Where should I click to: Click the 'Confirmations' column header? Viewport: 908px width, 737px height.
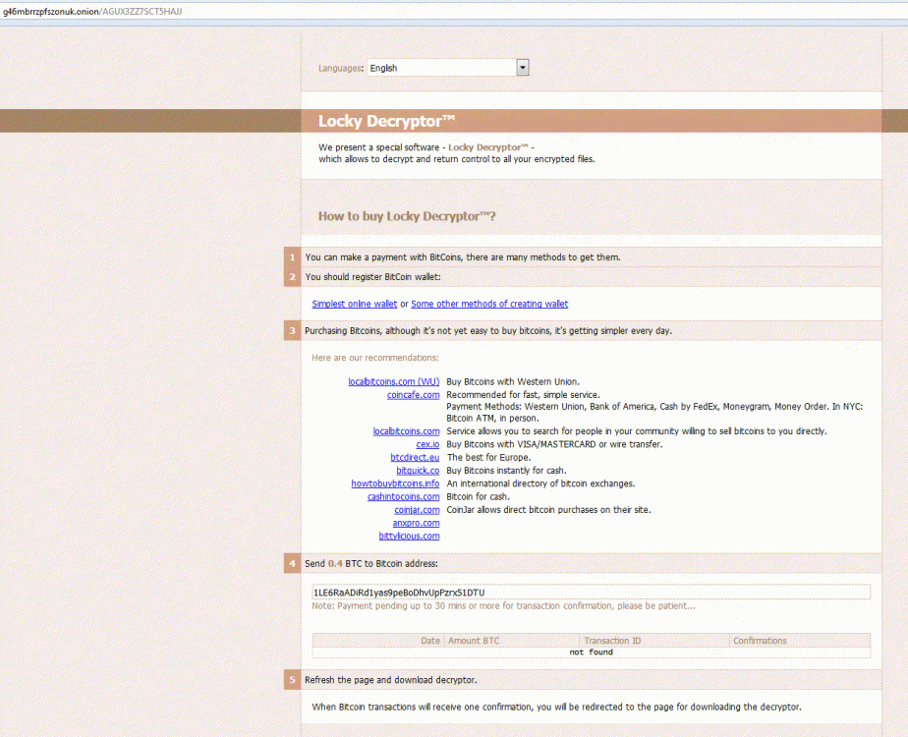point(760,641)
